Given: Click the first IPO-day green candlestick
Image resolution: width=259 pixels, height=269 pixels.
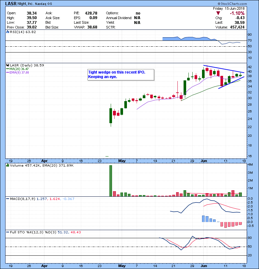Looking at the screenshot, I should (111, 116).
